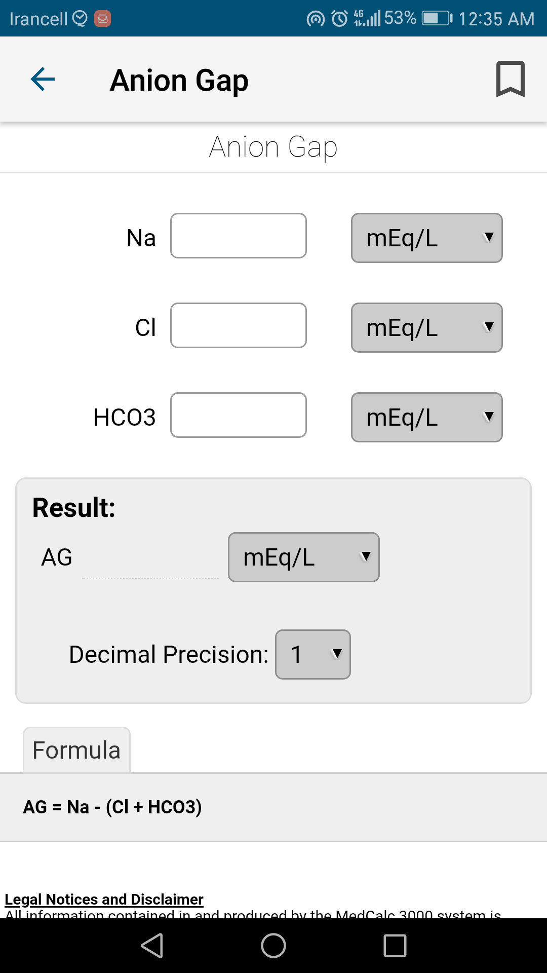Focus the Na input field
Image resolution: width=547 pixels, height=973 pixels.
click(x=239, y=236)
